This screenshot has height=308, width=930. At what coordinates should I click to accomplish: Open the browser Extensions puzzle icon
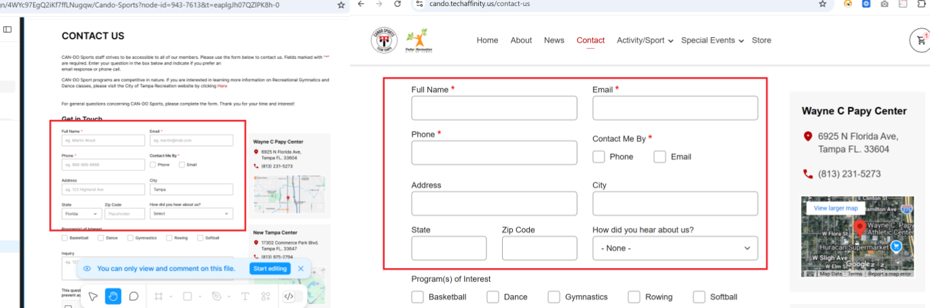(x=922, y=4)
